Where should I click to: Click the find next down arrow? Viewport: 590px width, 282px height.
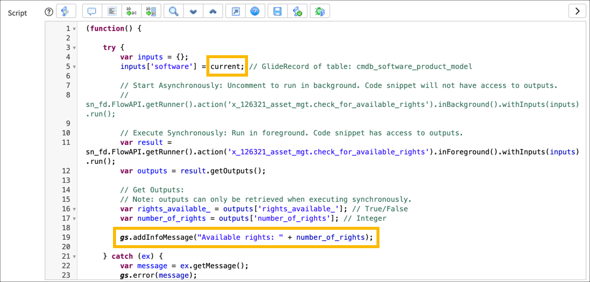pos(193,11)
